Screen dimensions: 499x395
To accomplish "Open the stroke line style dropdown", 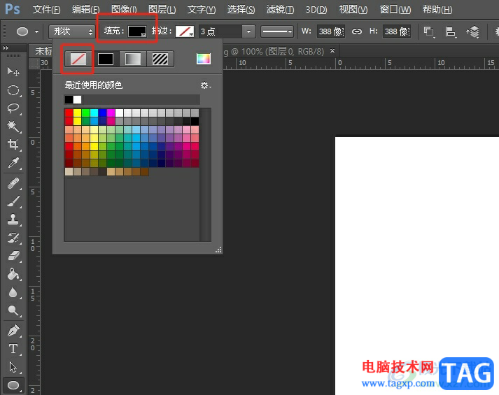I will 276,31.
